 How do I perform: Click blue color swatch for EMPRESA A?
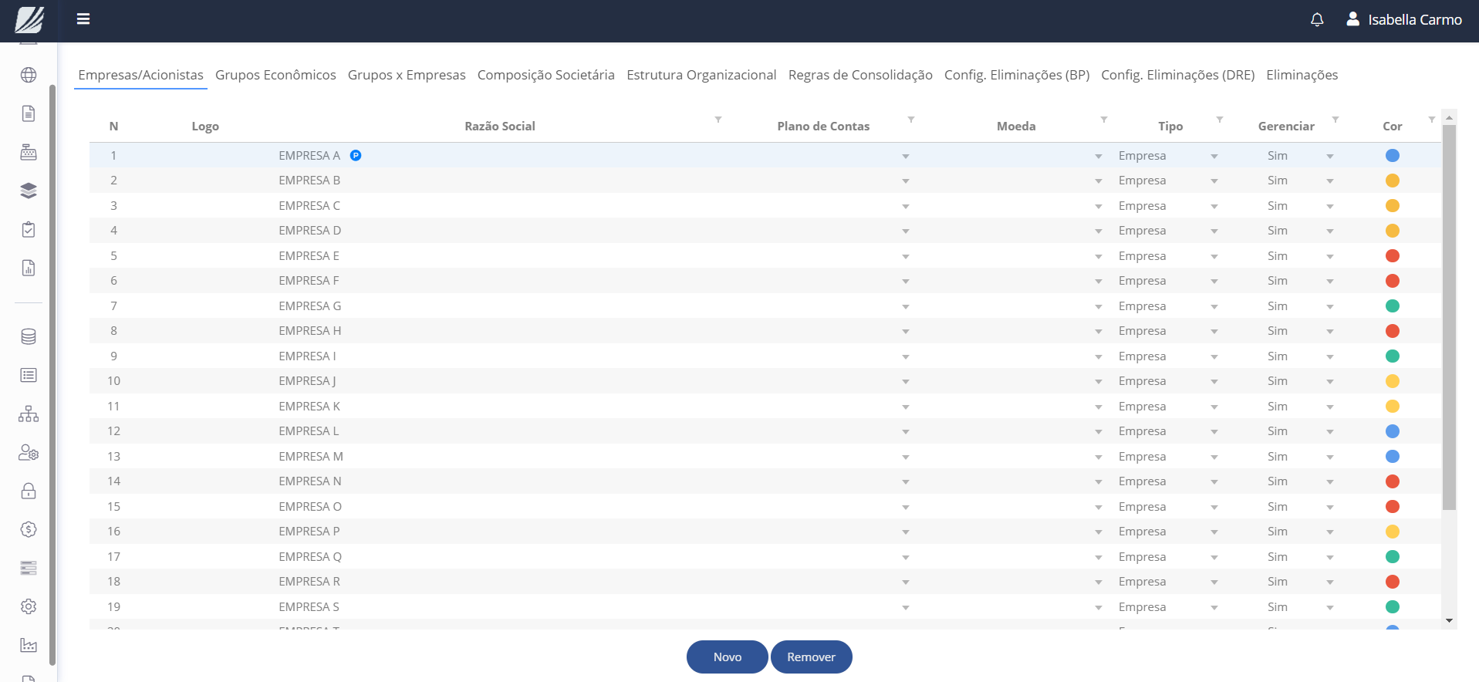(x=1393, y=155)
